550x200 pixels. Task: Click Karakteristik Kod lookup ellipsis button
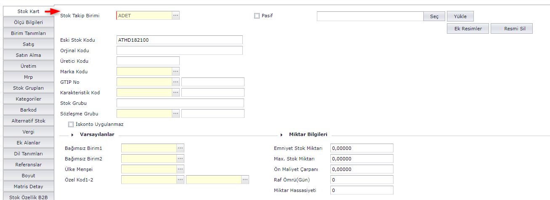pyautogui.click(x=175, y=93)
